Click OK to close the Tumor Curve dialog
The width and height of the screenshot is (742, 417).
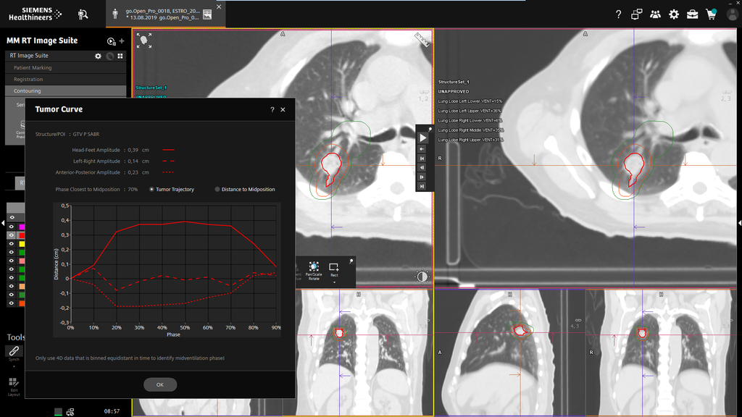(159, 384)
